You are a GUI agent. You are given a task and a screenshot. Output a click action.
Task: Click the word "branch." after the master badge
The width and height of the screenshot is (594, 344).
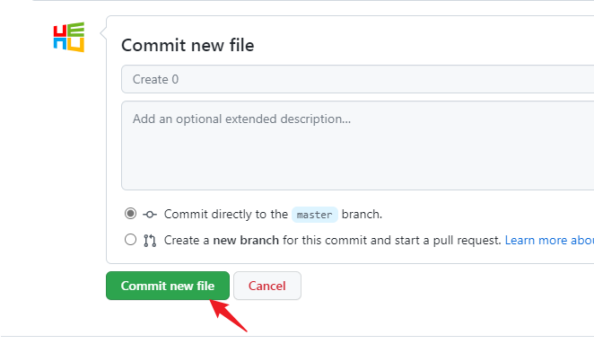(x=362, y=215)
